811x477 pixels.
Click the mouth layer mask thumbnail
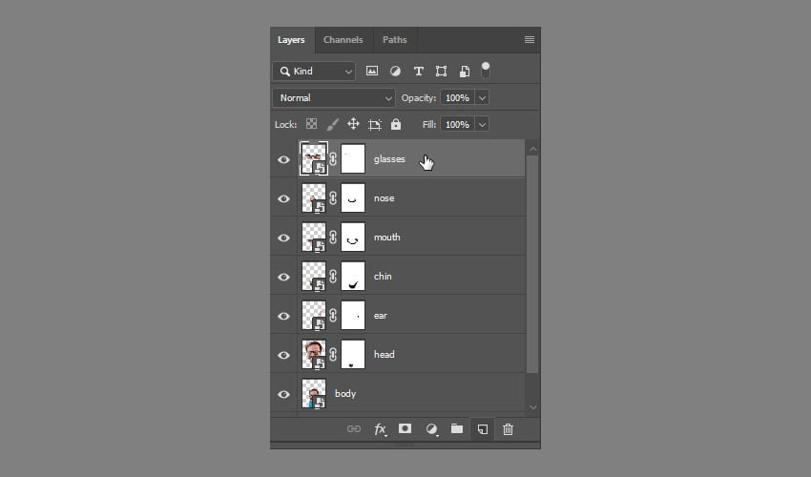tap(353, 237)
